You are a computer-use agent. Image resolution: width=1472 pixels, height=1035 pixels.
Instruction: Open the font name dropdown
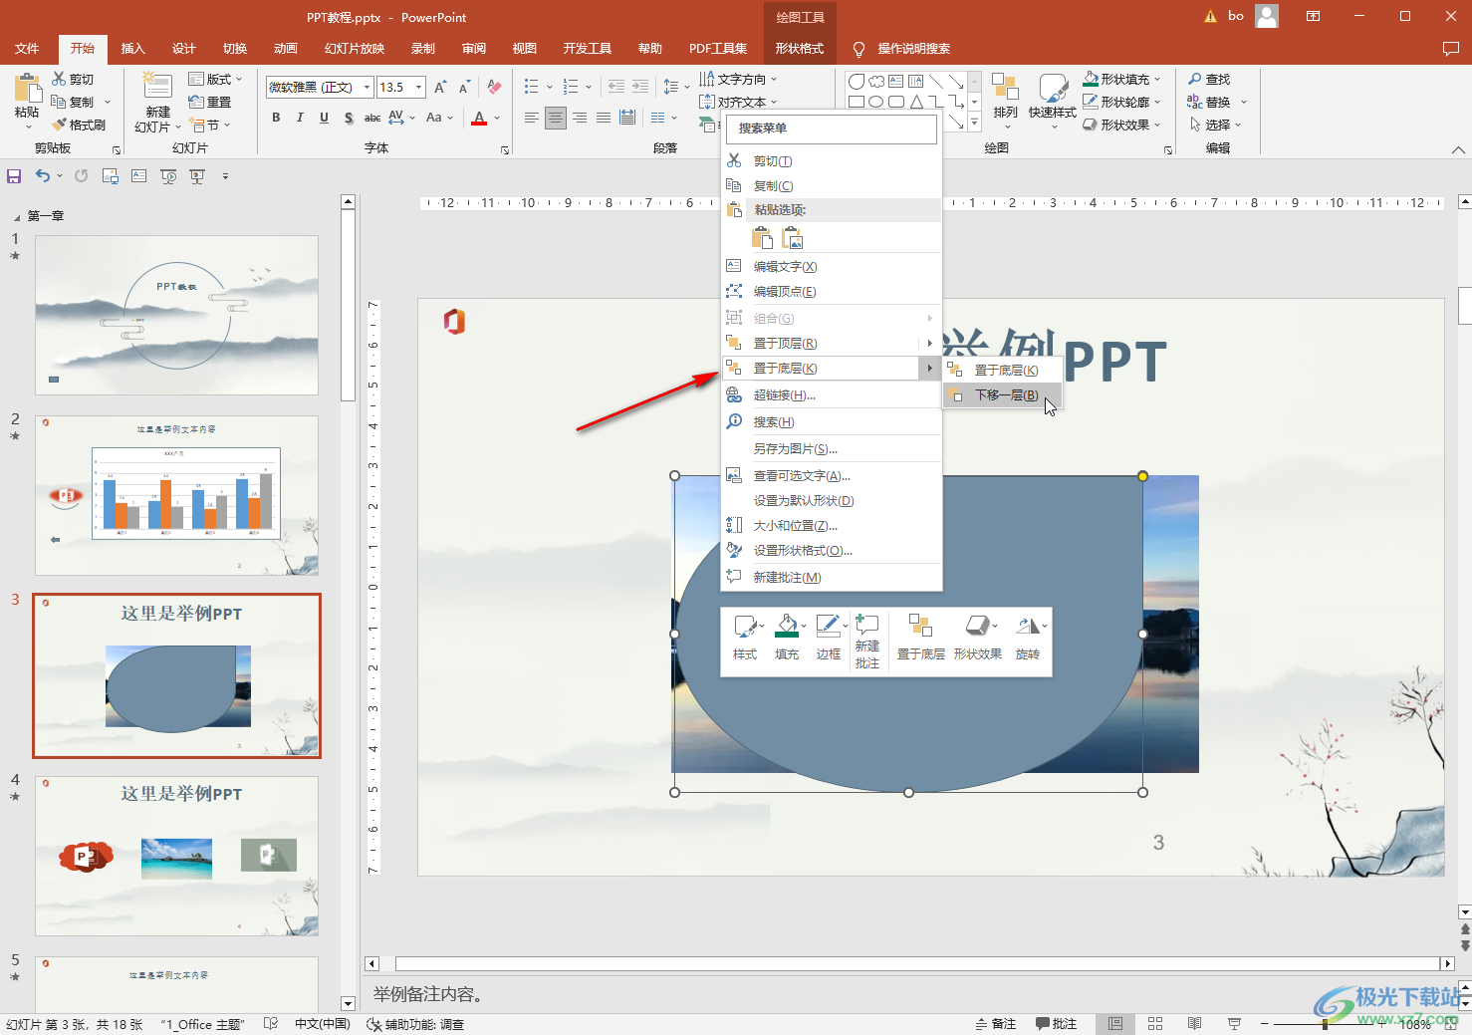367,88
